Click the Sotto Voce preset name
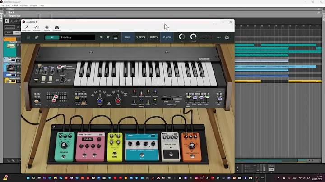The image size is (325, 182). coord(66,37)
